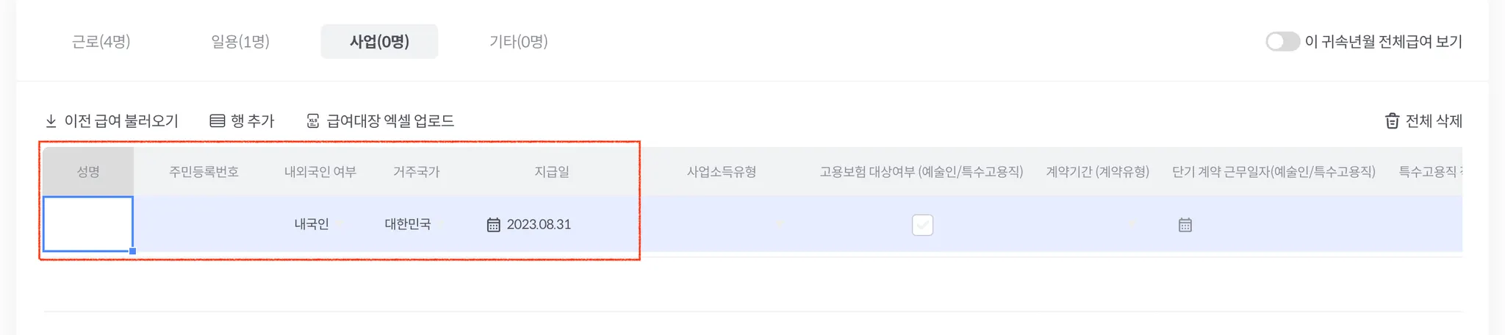This screenshot has height=335, width=1505.
Task: Open the 단기 계약 근무일자 calendar icon
Action: click(1185, 225)
